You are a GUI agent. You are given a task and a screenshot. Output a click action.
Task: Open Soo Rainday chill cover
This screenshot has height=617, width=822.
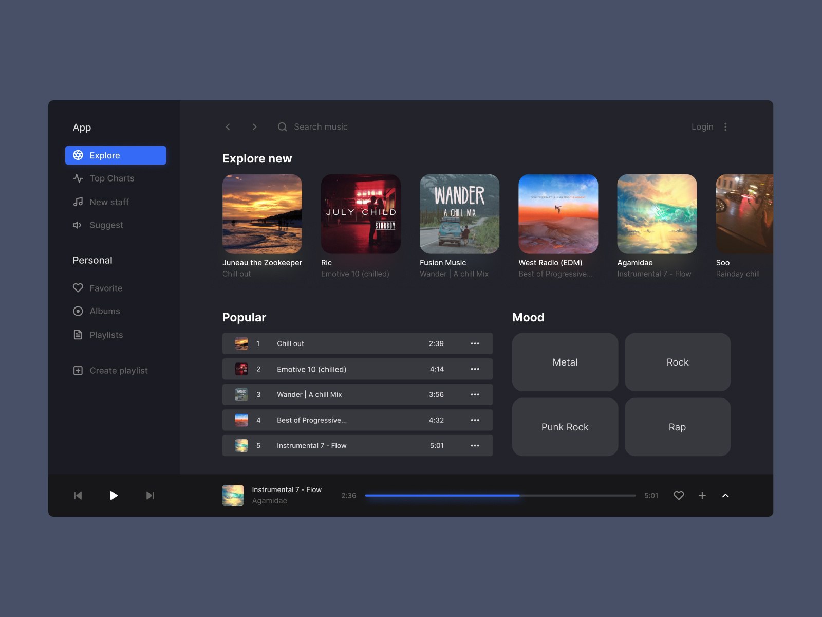pos(744,214)
